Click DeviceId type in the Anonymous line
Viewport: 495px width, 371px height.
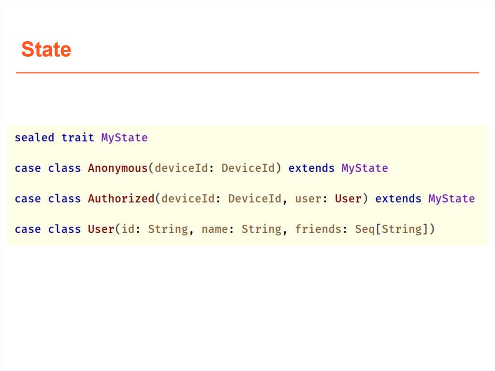pos(248,168)
